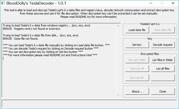
Task: Click the 'Trying to load Tesla's 0.x data file from disk' line
Action: click(41, 35)
